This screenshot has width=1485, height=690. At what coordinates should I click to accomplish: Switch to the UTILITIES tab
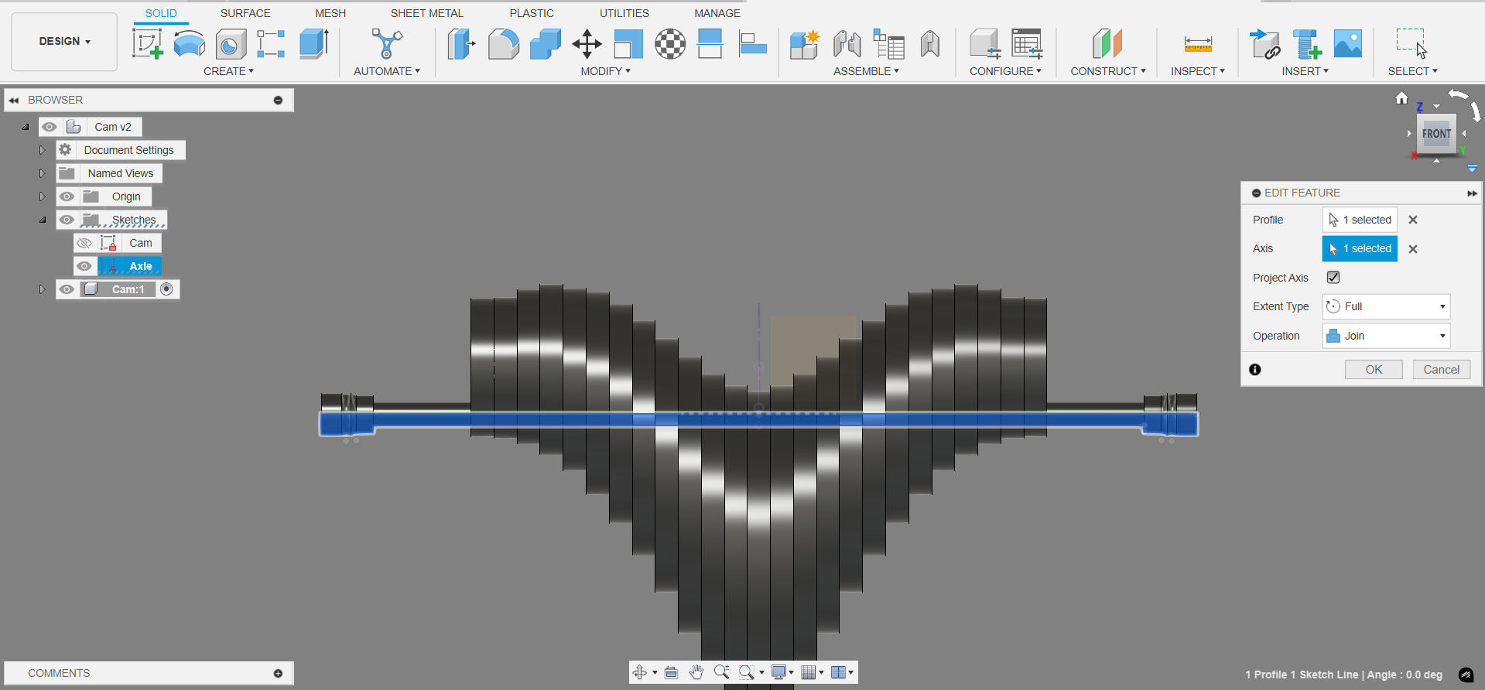pyautogui.click(x=624, y=13)
